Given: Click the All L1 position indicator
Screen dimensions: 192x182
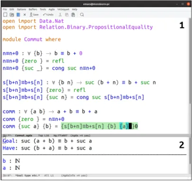Looking at the screenshot, I should (x=48, y=175).
